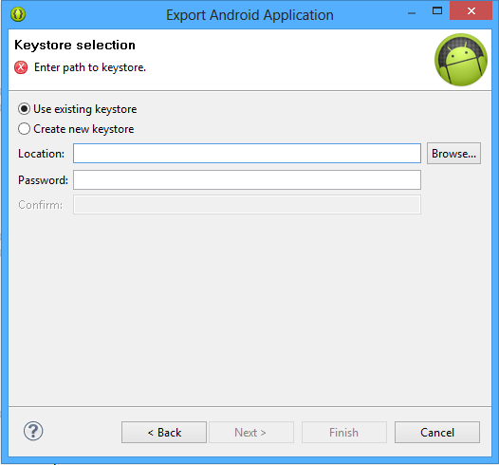Click the 'Confirm:' label
This screenshot has width=499, height=465.
[41, 205]
